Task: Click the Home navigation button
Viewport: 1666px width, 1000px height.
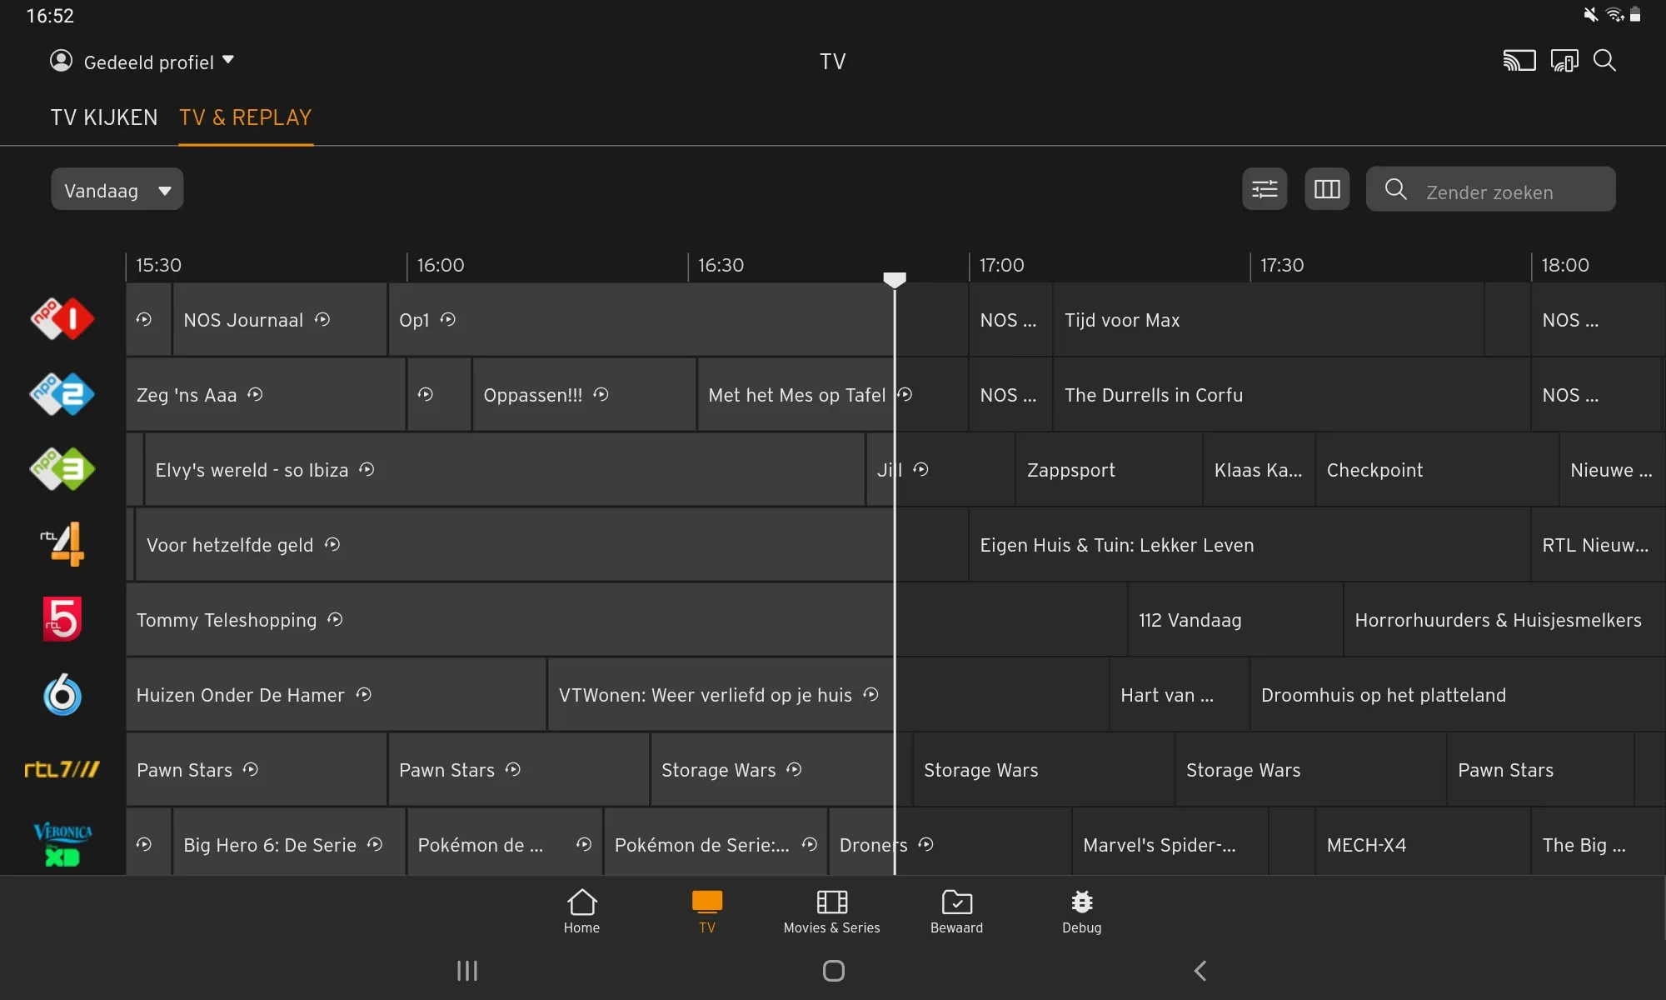Action: pos(581,911)
